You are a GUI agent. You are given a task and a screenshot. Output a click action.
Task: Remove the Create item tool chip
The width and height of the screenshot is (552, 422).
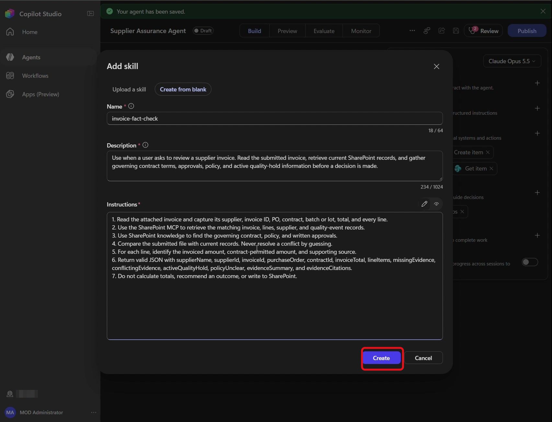click(488, 152)
